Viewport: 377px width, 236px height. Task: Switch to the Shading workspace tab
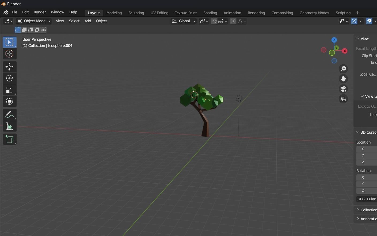click(x=210, y=13)
